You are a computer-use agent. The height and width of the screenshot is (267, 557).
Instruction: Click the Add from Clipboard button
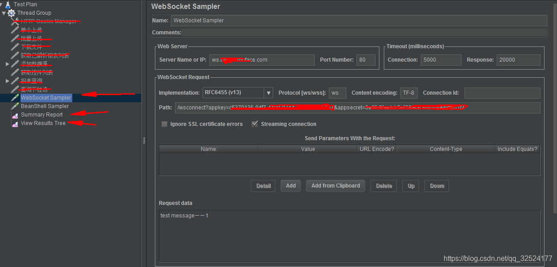point(335,186)
